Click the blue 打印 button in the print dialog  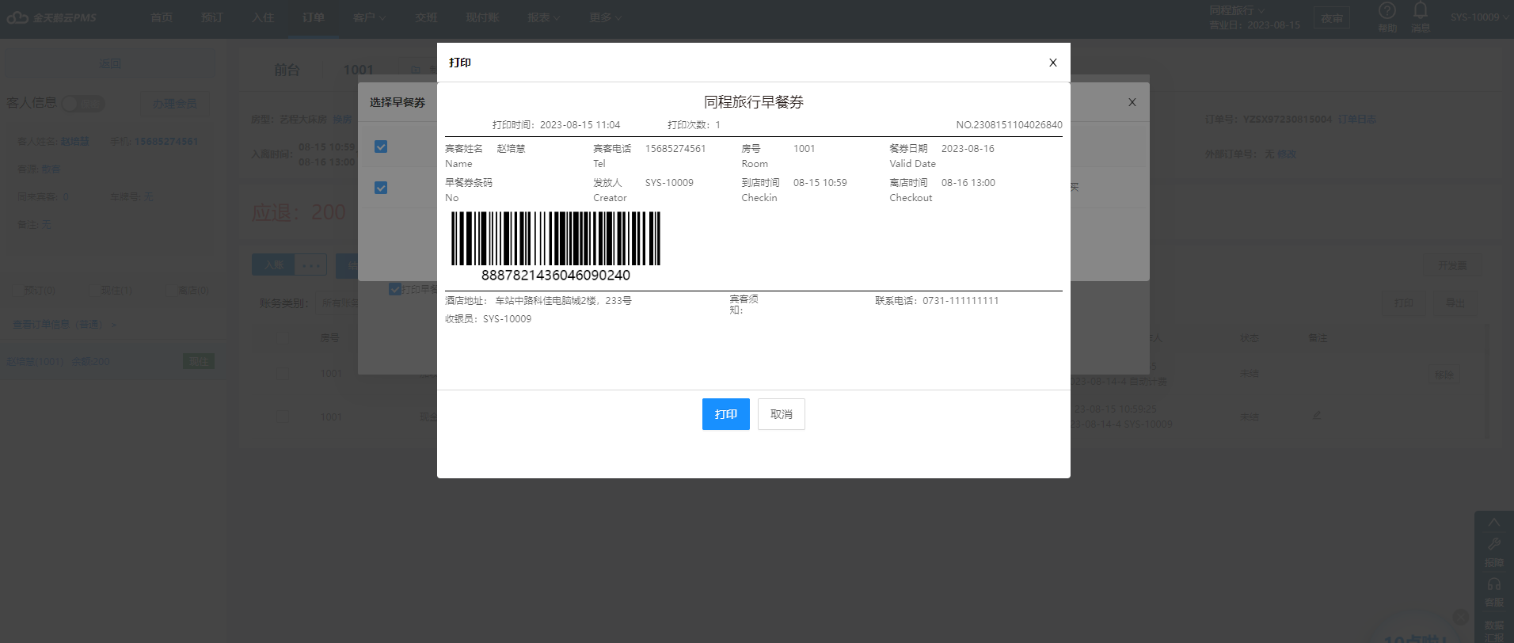[x=725, y=414]
